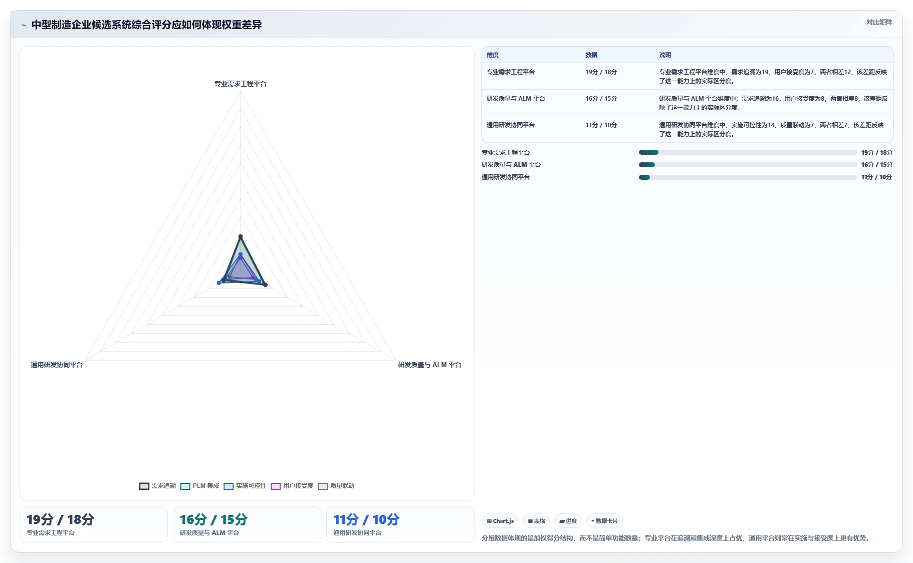Image resolution: width=913 pixels, height=563 pixels.
Task: Click the description mentioning 两者相差8
Action: [x=773, y=103]
